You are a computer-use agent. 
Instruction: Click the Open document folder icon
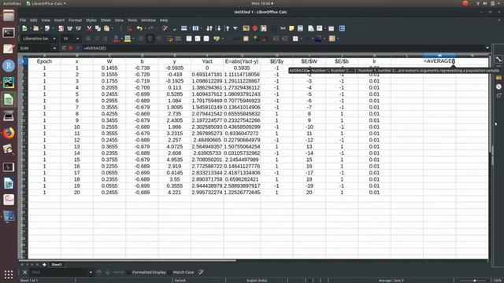[x=35, y=28]
